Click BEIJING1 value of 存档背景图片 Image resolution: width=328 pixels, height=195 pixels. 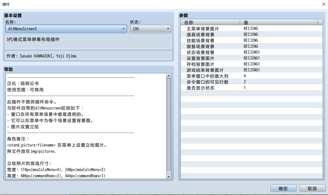coord(252,64)
